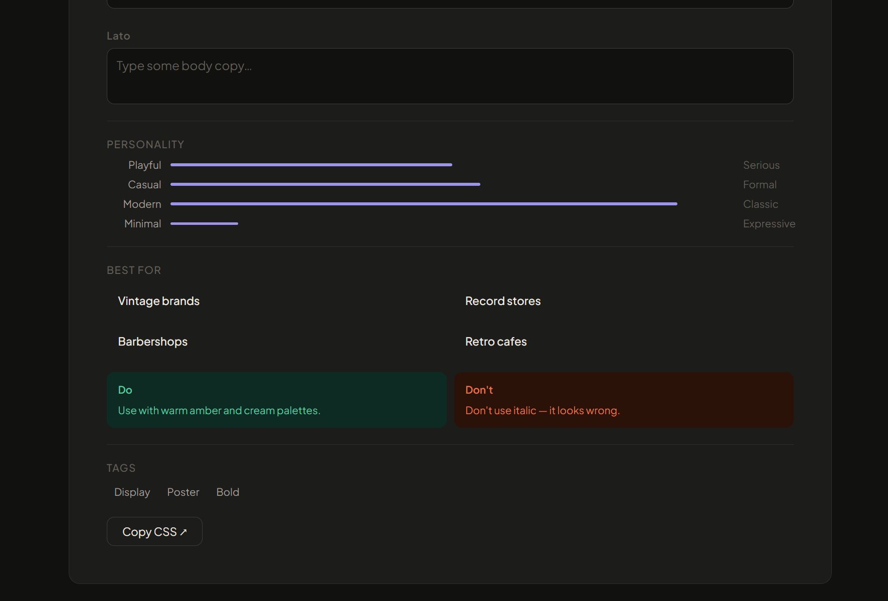Click the red Don't advice card
Screen dimensions: 888x601
[624, 400]
